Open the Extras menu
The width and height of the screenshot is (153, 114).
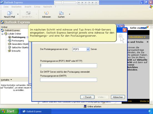pos(37,7)
